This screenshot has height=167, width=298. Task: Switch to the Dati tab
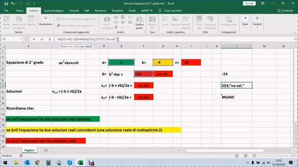coord(87,11)
